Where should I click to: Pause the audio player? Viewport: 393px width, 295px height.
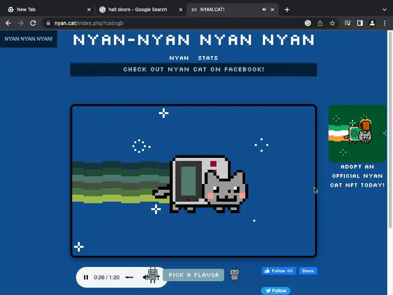pos(86,277)
